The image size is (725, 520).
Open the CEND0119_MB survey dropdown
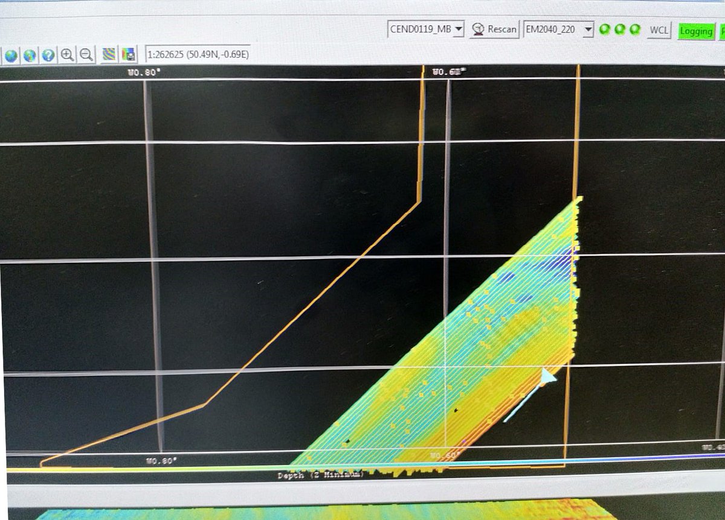(426, 28)
